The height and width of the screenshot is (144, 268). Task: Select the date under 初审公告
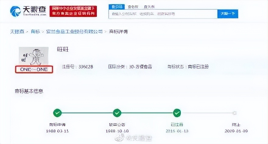[x=117, y=131]
